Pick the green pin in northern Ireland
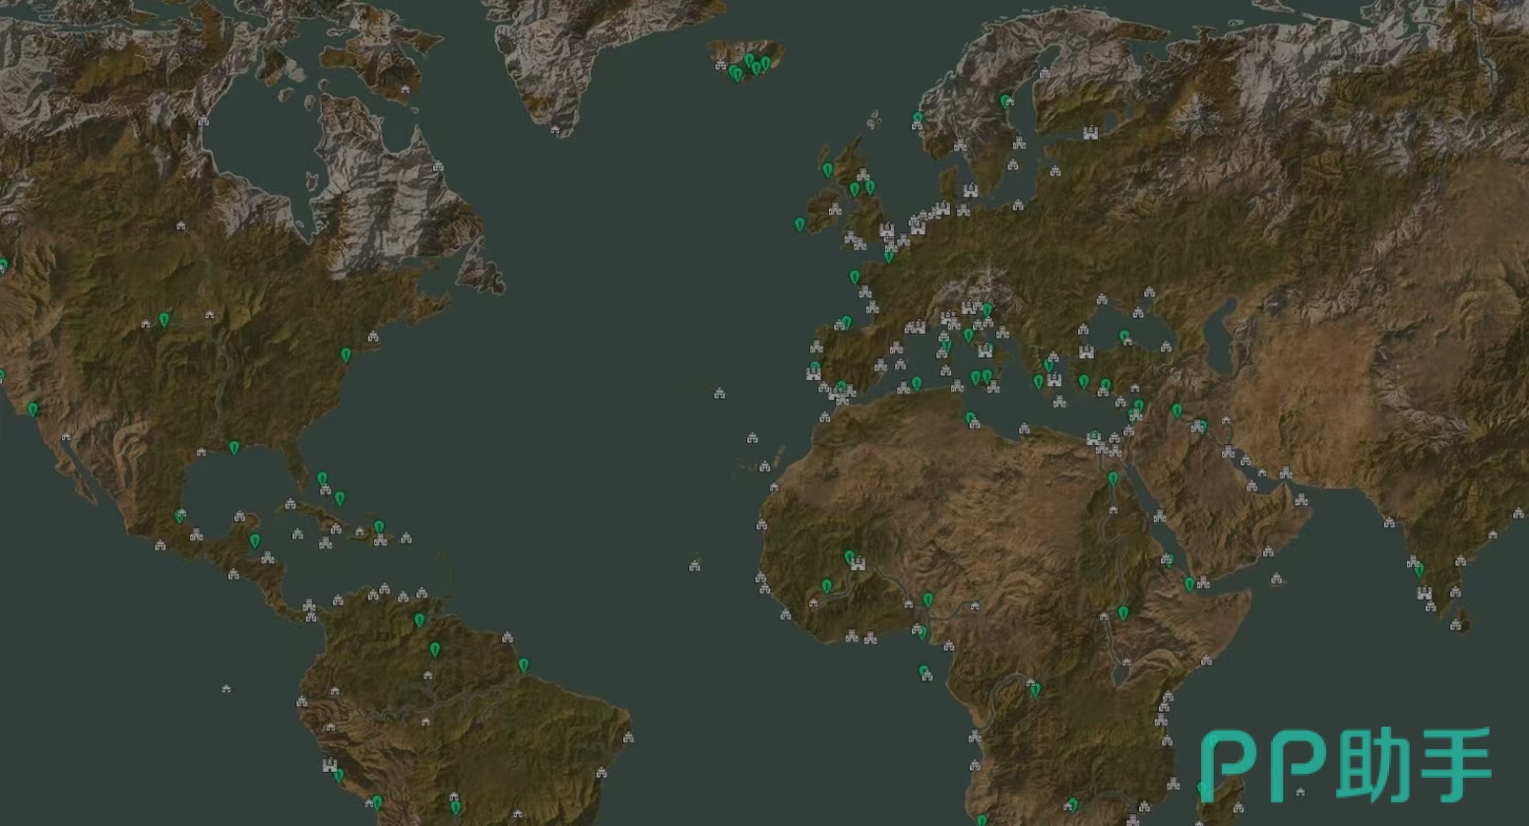Image resolution: width=1529 pixels, height=826 pixels. pos(828,170)
